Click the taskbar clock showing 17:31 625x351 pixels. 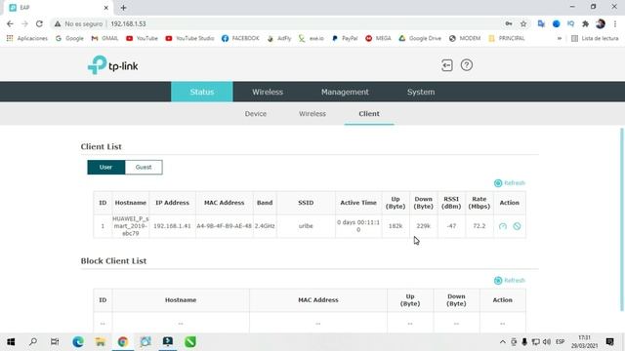pyautogui.click(x=584, y=342)
